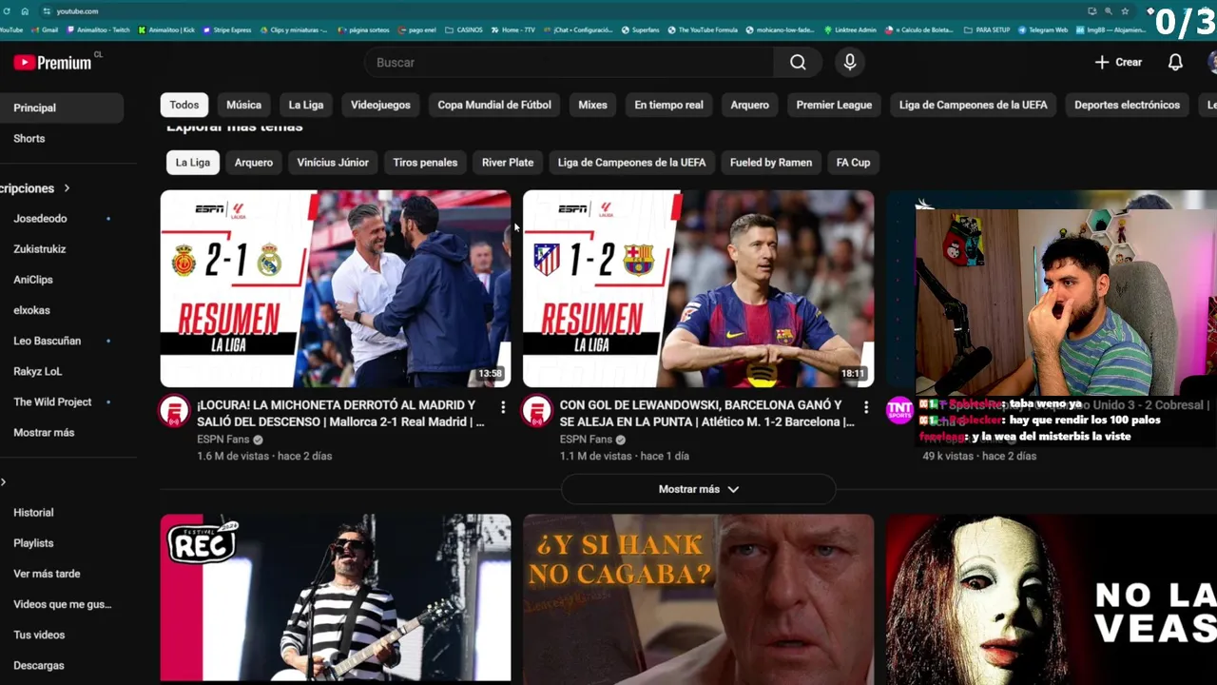The height and width of the screenshot is (685, 1217).
Task: Open the Animalitoo | Kick bookmark
Action: point(166,29)
